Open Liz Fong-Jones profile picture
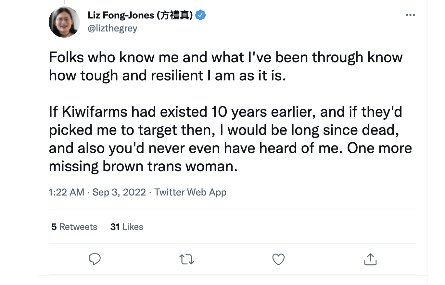445x285 pixels. 64,22
